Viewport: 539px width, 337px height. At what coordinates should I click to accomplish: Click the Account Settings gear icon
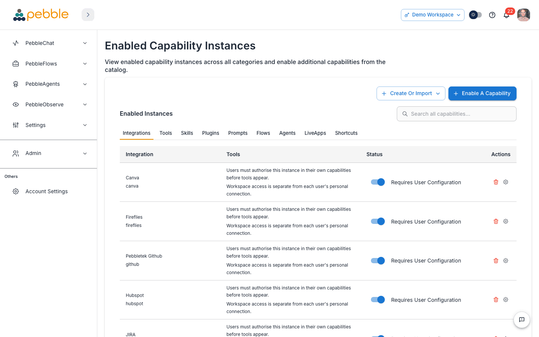[16, 191]
